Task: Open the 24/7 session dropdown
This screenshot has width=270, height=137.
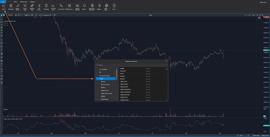Action: 242,135
